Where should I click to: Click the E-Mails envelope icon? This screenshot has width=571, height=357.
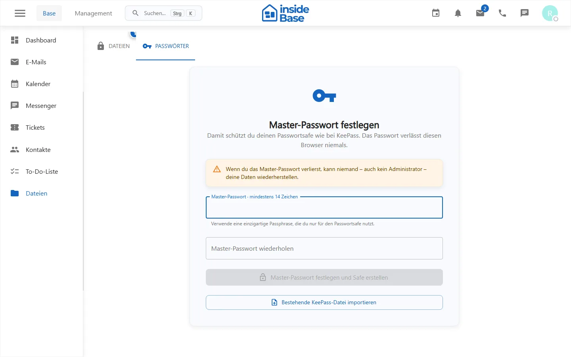[x=15, y=62]
